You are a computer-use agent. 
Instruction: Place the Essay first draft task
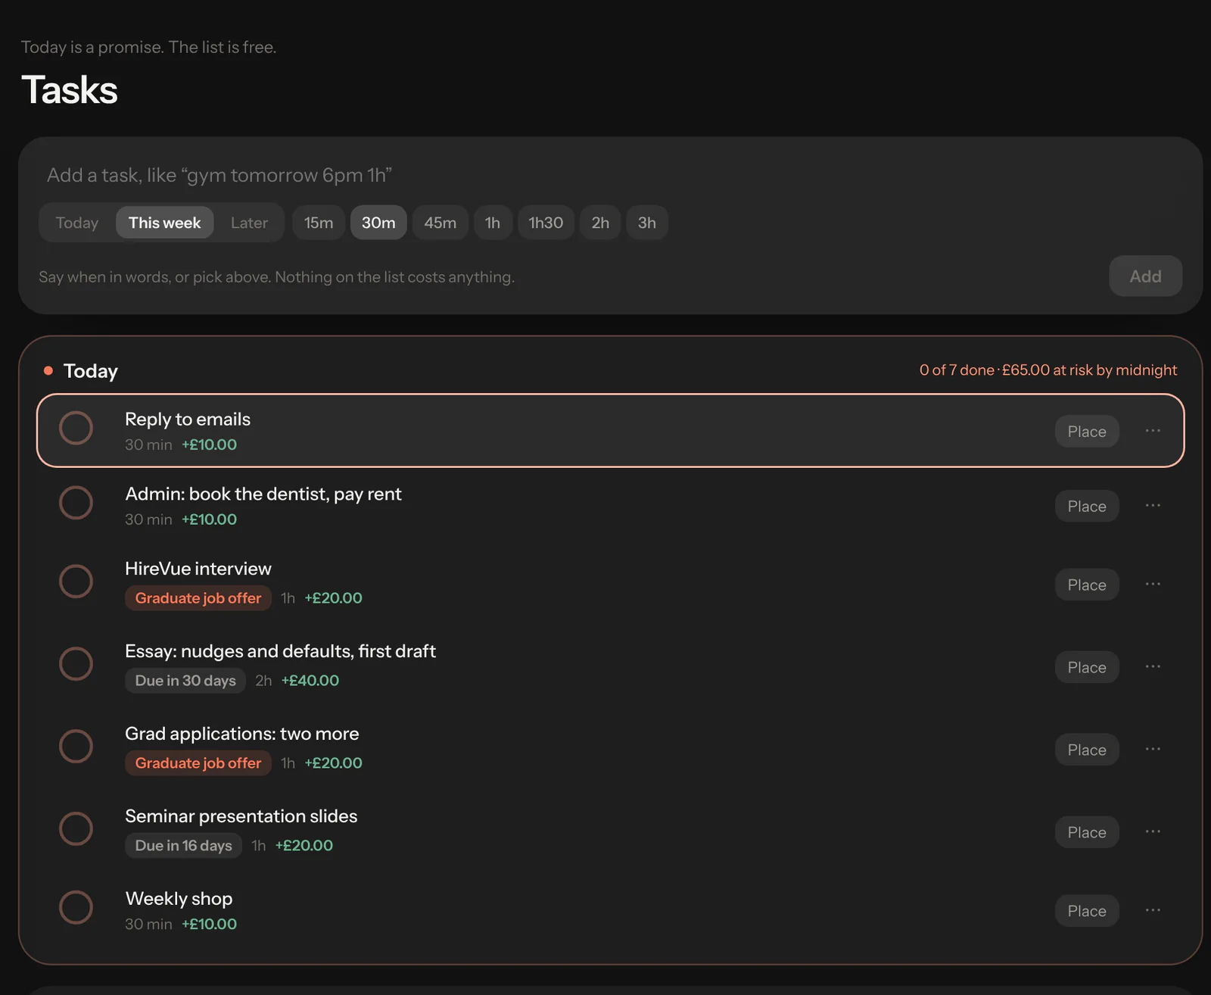coord(1087,668)
